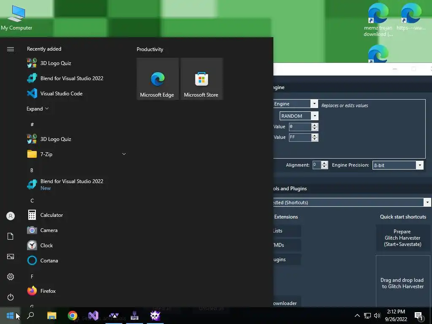This screenshot has width=432, height=324.
Task: Show hidden tray icons chevron
Action: [357, 316]
